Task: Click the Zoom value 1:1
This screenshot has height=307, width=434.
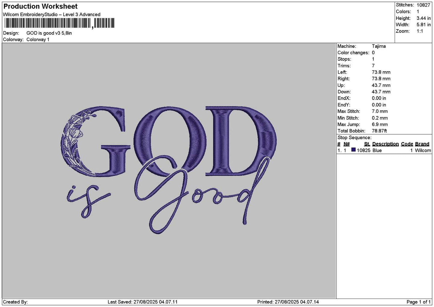Action: pos(420,31)
